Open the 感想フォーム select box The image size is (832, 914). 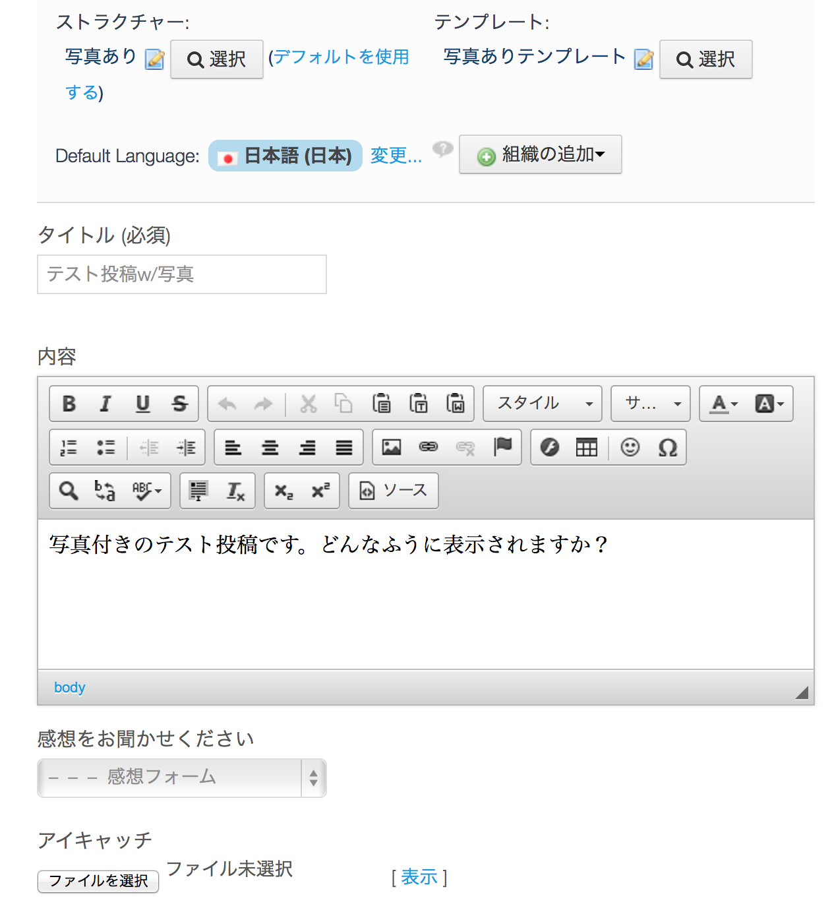pyautogui.click(x=181, y=777)
